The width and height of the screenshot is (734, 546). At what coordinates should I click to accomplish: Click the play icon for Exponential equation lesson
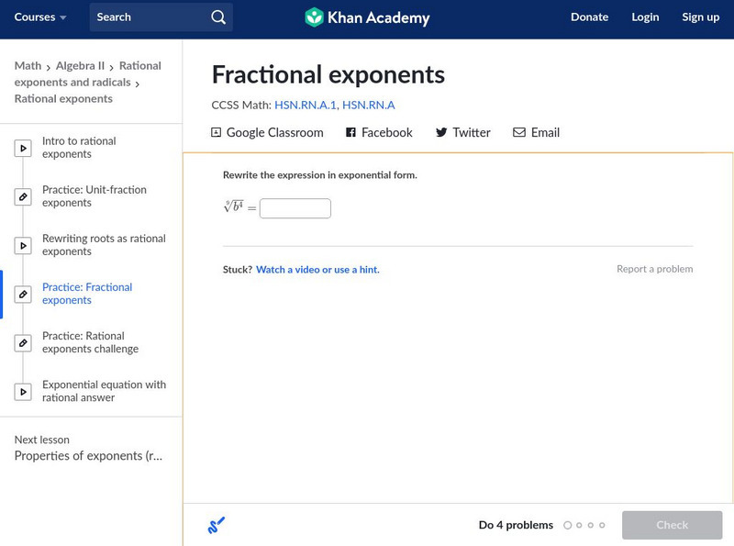(x=23, y=392)
